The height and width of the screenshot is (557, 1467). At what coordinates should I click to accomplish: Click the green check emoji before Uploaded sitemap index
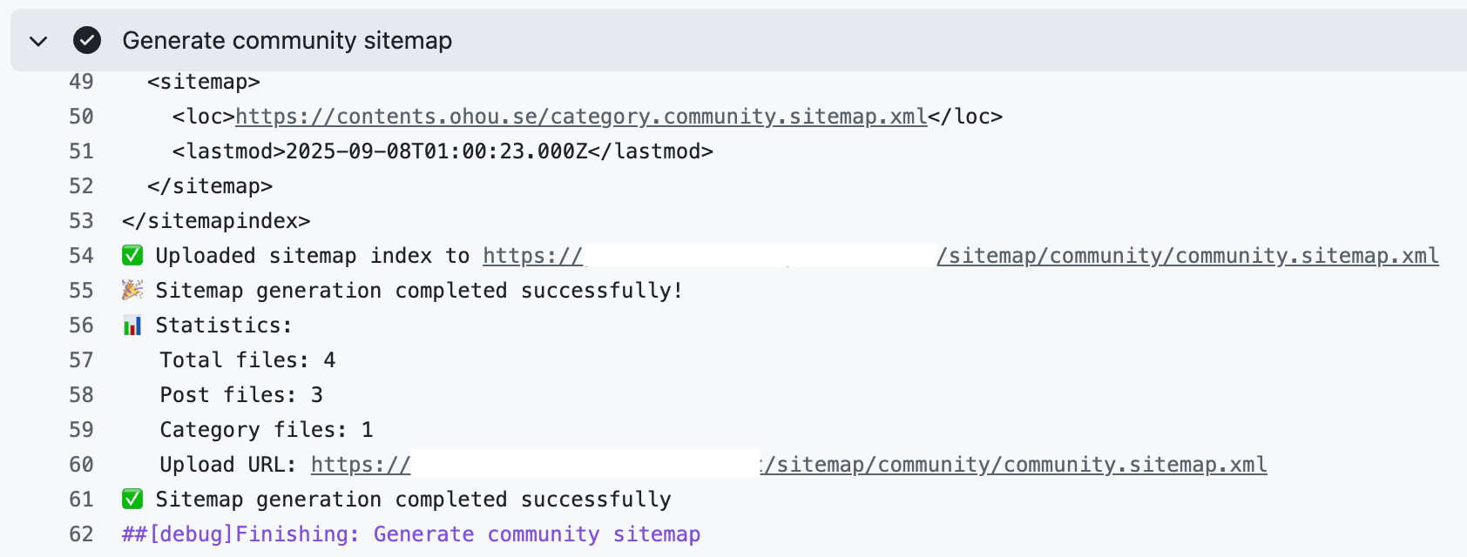click(x=132, y=256)
